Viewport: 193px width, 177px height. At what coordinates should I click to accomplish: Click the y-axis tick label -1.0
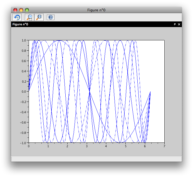click(23, 143)
